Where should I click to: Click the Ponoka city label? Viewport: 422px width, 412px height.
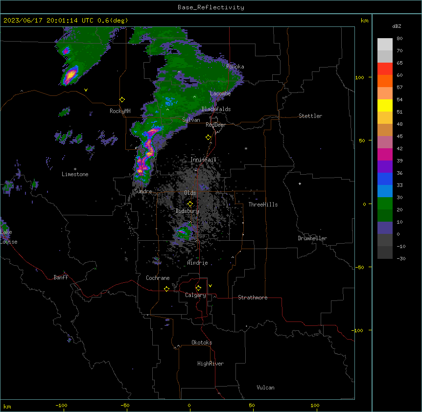235,67
